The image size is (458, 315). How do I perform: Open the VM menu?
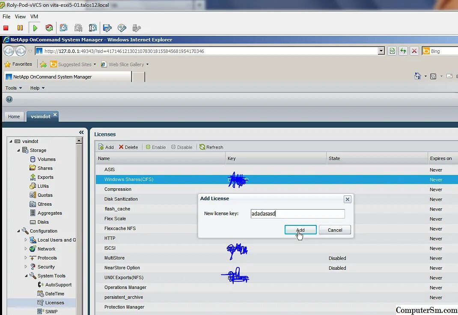click(34, 17)
